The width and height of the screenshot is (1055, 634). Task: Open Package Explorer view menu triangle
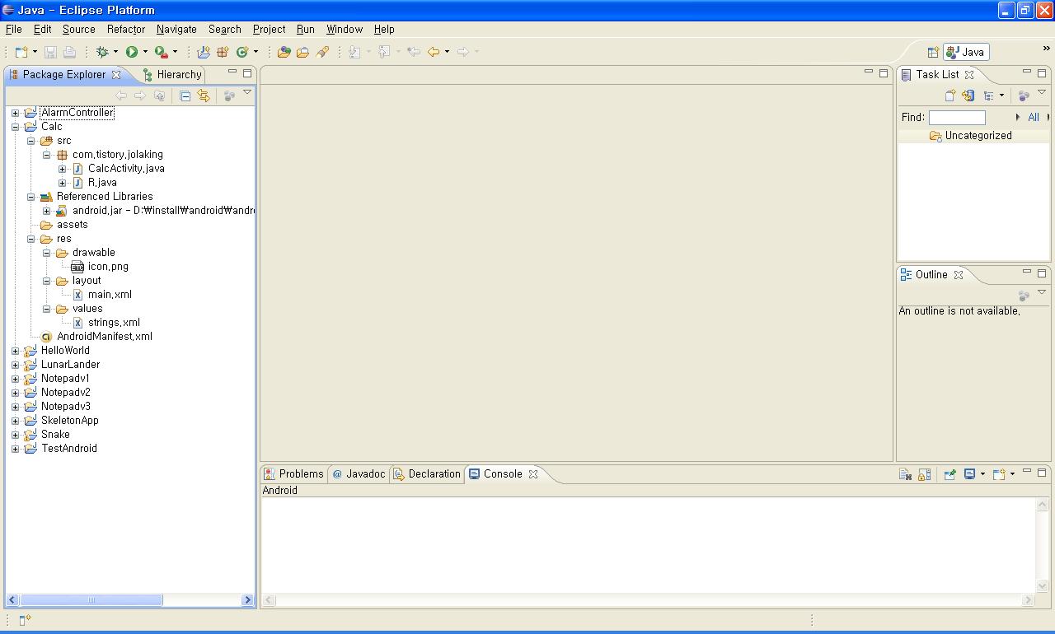246,93
